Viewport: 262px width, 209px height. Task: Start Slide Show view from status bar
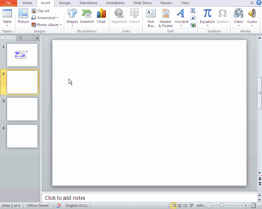pyautogui.click(x=191, y=206)
